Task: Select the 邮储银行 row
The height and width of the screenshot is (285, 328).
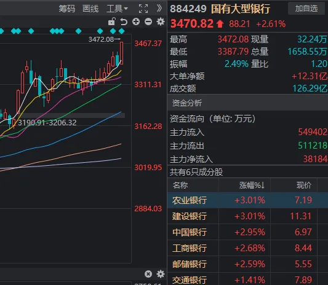Action: coord(247,264)
